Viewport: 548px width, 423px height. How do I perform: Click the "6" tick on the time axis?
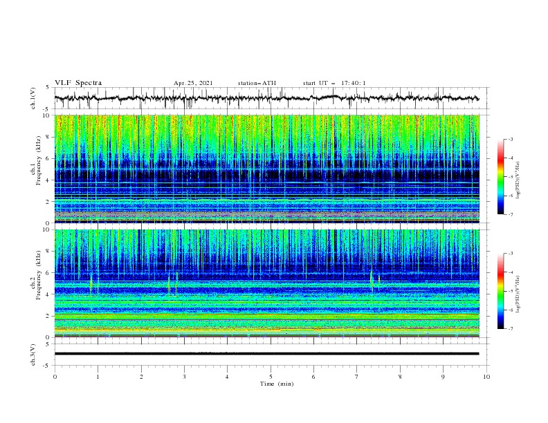(313, 377)
